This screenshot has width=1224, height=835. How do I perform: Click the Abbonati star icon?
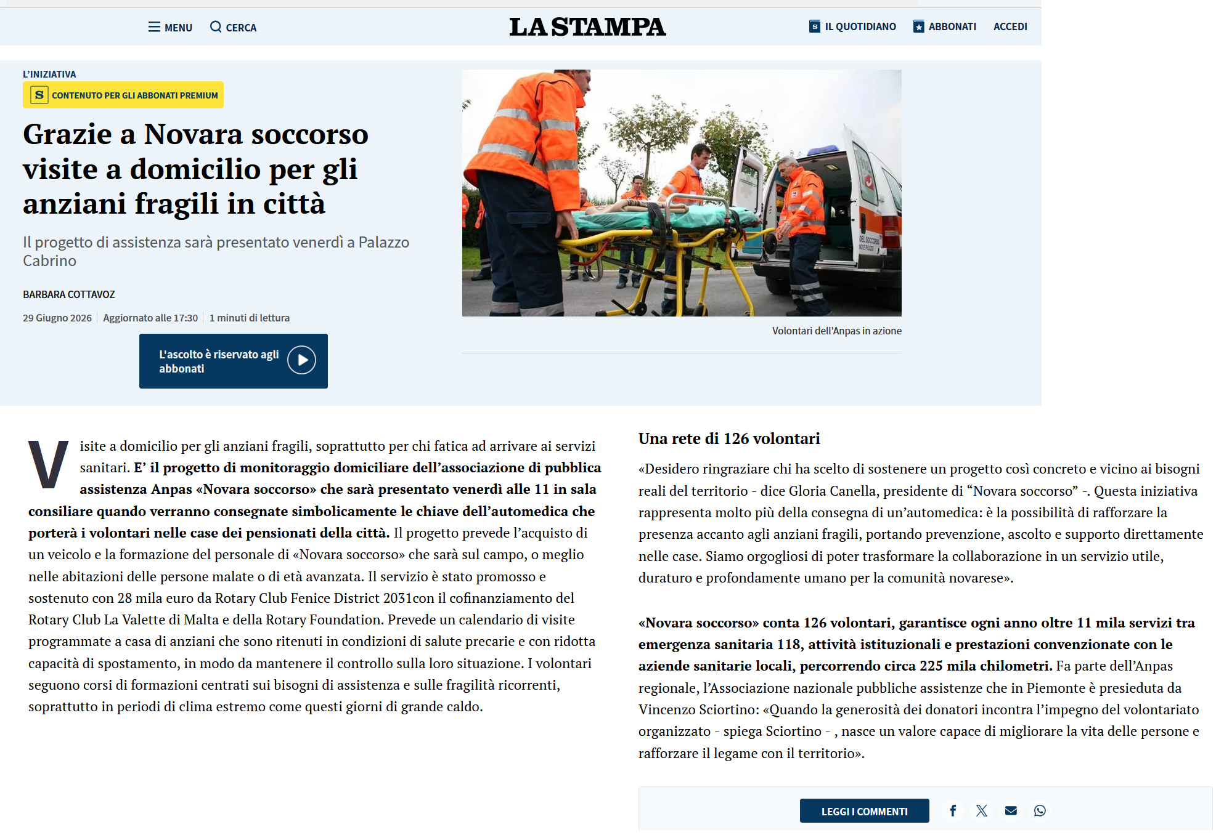pyautogui.click(x=918, y=26)
